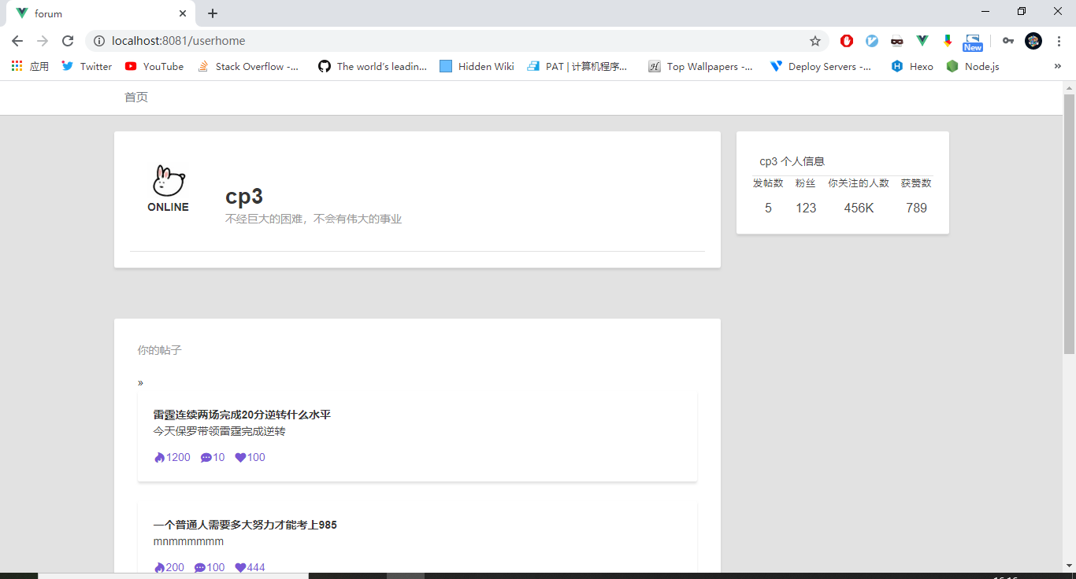Click the likes received value 789

[x=916, y=208]
